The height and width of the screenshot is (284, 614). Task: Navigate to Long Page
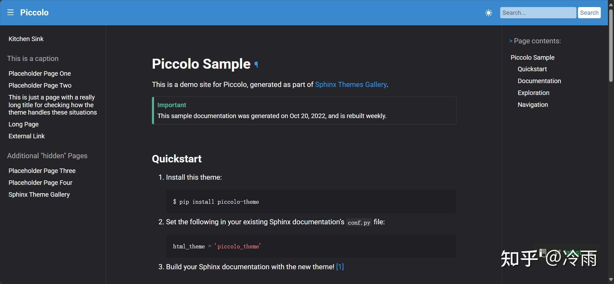23,125
